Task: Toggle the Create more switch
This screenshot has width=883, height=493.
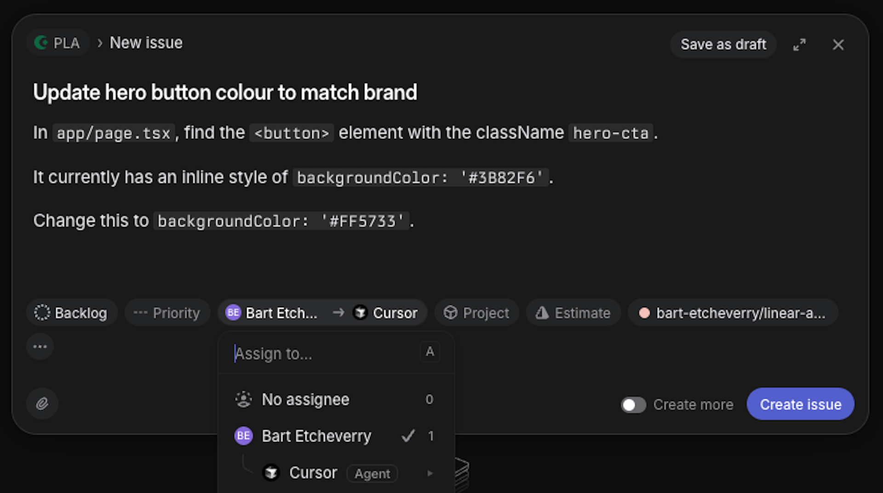Action: (633, 405)
